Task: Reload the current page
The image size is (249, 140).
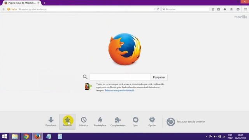Action: (x=158, y=9)
